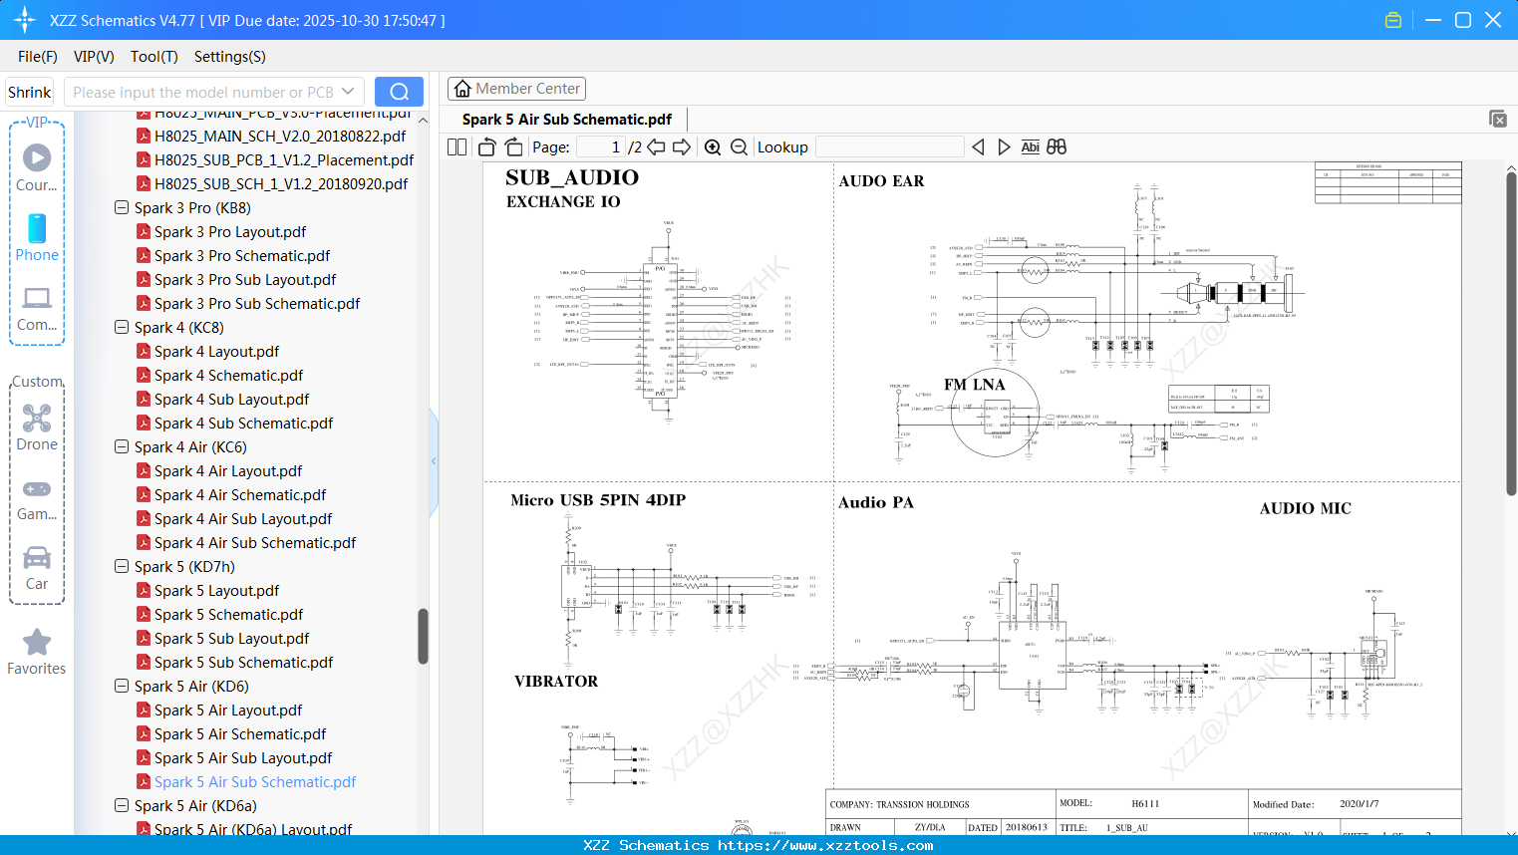Click the Game console category icon

tap(37, 488)
